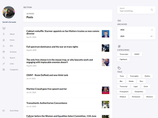This screenshot has height=118, width=158.
Task: Click the search box magnifier icon
Action: [x=152, y=10]
